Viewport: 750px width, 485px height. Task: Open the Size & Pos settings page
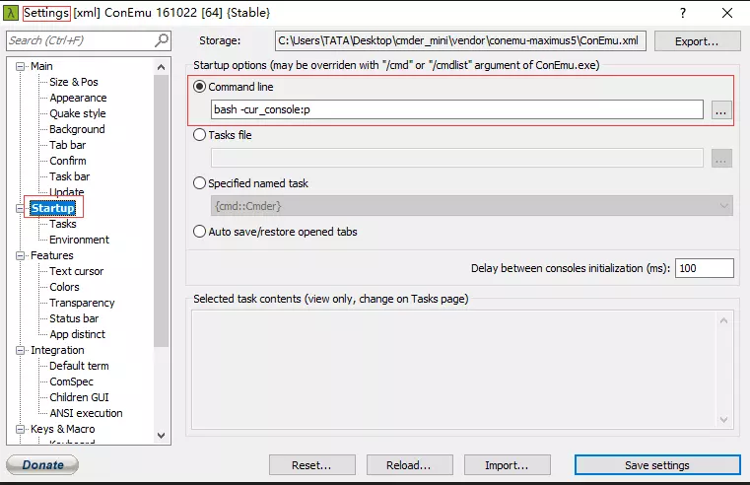point(74,82)
